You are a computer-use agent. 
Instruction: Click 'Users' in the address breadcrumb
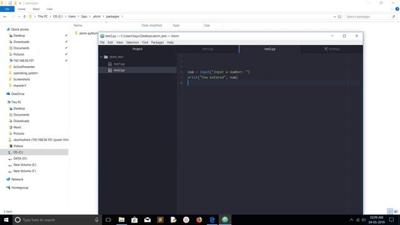(x=72, y=16)
